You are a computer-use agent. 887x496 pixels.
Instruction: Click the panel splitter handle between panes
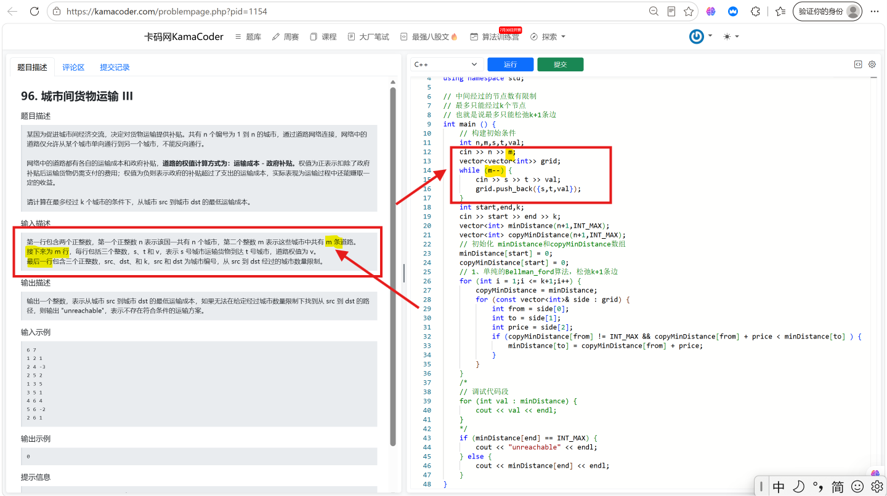pyautogui.click(x=403, y=273)
